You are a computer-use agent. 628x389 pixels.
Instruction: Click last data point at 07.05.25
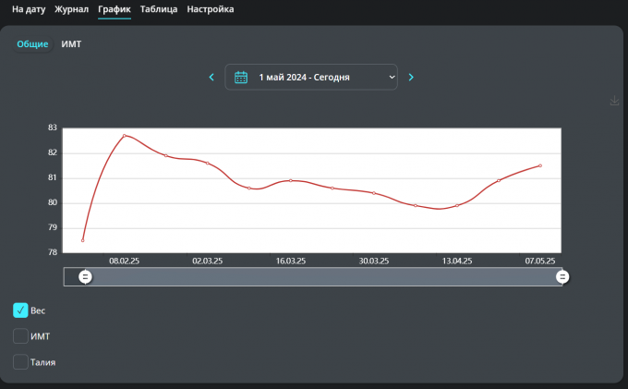(x=540, y=165)
